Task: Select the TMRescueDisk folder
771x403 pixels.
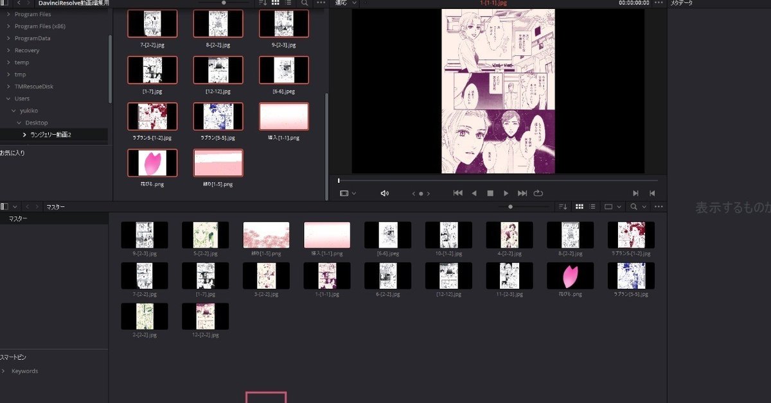Action: pyautogui.click(x=34, y=87)
